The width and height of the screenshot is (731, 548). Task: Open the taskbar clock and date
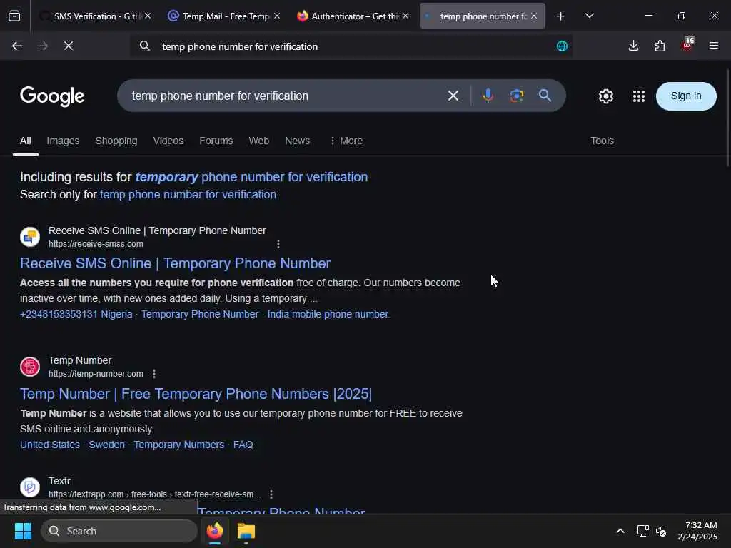coord(698,531)
